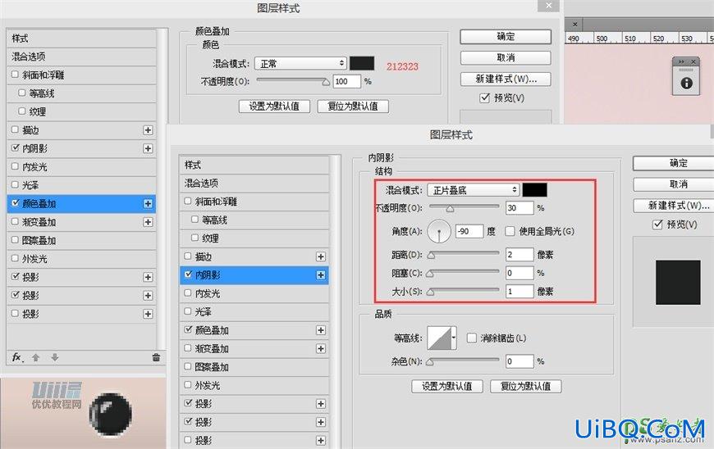The image size is (714, 449).
Task: Click the angle dial in Inner Shadow settings
Action: [439, 231]
